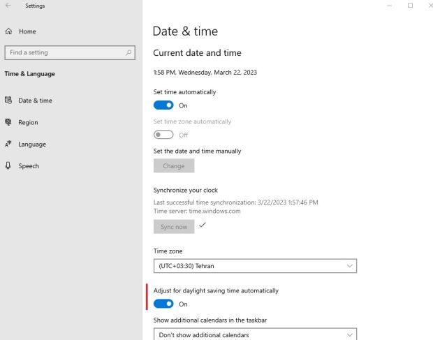The height and width of the screenshot is (340, 433).
Task: Click the Date & time sidebar icon
Action: 8,101
